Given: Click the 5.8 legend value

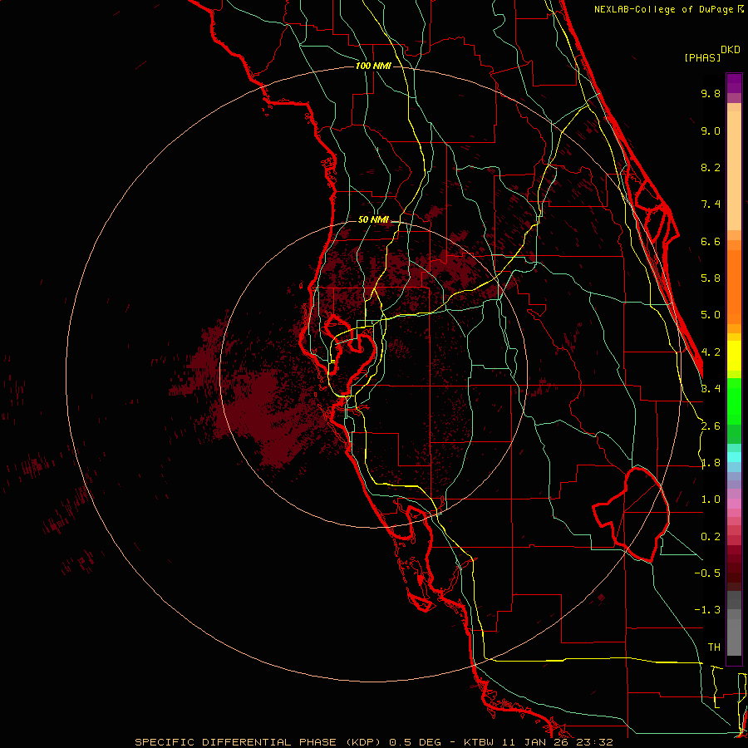Looking at the screenshot, I should [x=711, y=278].
